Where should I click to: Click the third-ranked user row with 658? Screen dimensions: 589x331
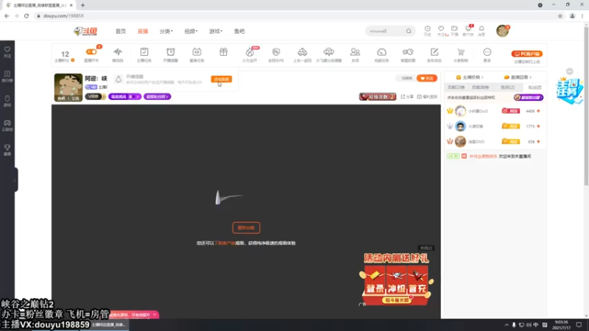click(495, 141)
